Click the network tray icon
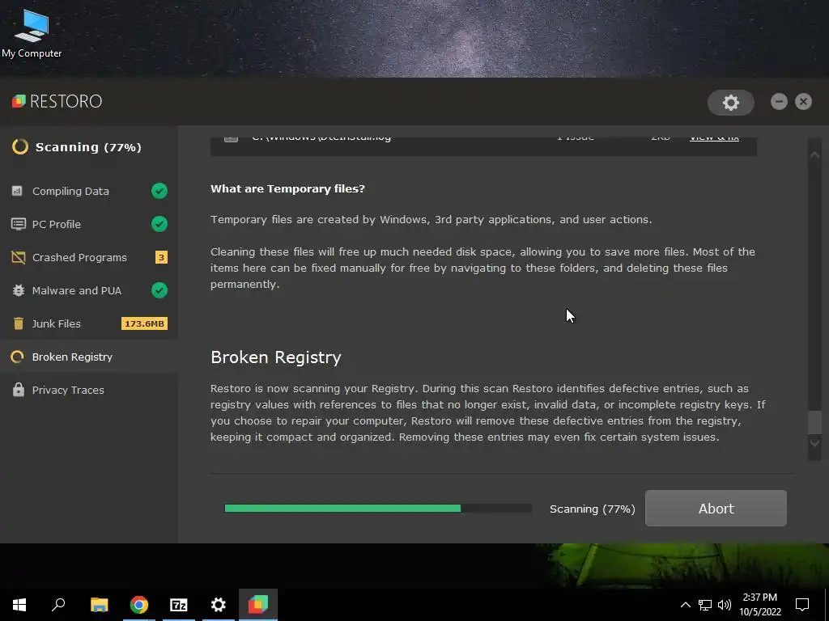Viewport: 829px width, 621px height. (705, 605)
